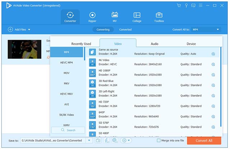Open the Convert All to format dropdown
Image resolution: width=230 pixels, height=150 pixels.
click(x=206, y=29)
